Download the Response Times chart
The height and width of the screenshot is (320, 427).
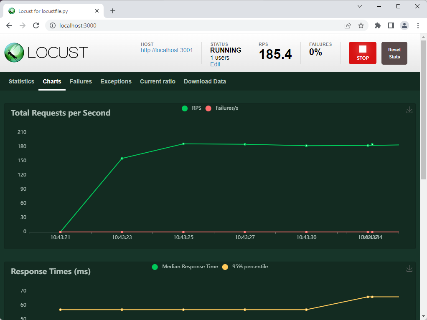(x=409, y=268)
